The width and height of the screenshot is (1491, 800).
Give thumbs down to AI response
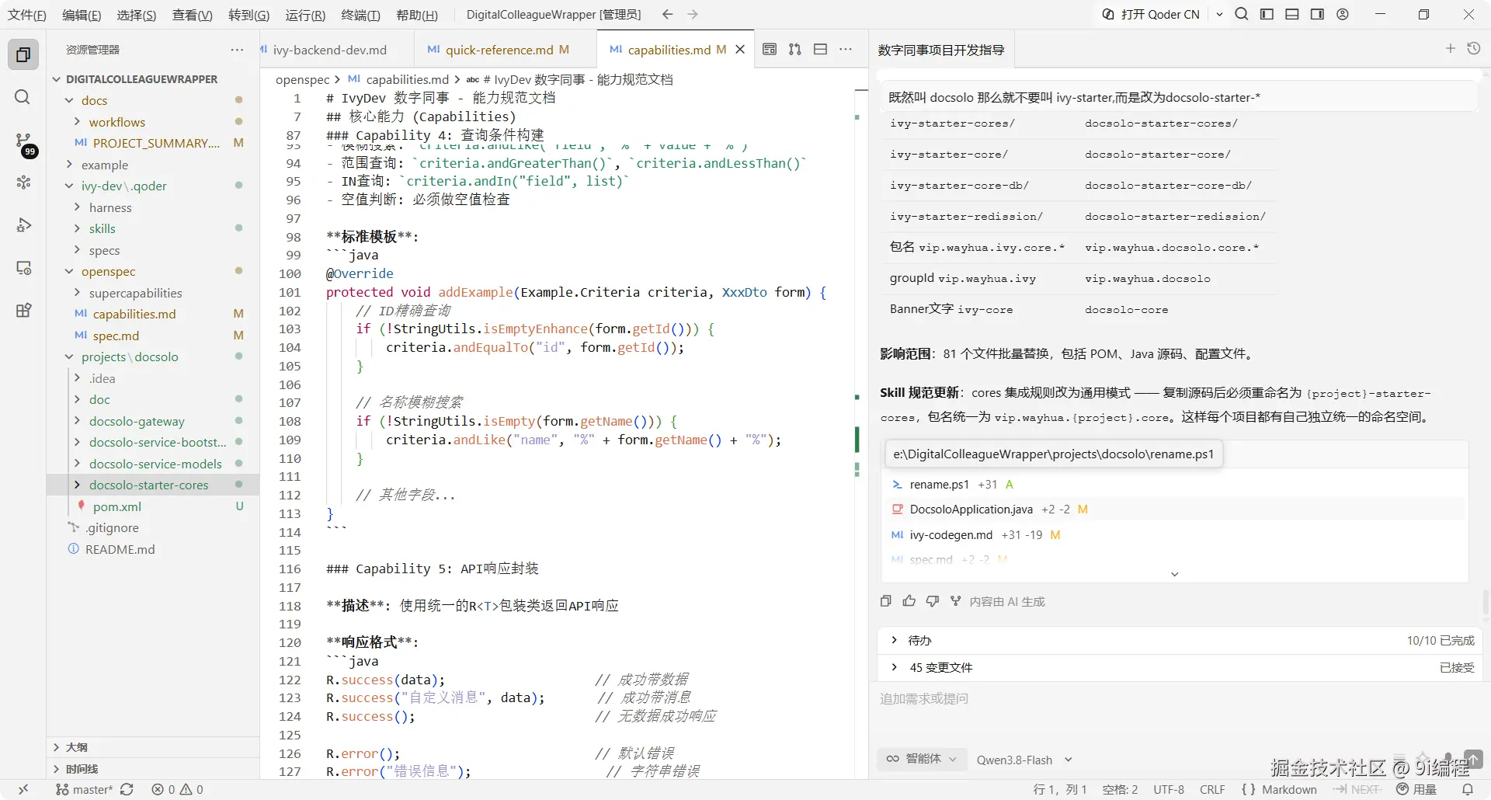tap(933, 601)
